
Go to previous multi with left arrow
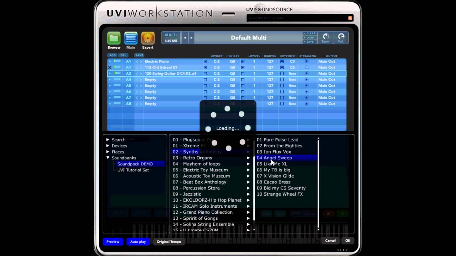click(185, 38)
